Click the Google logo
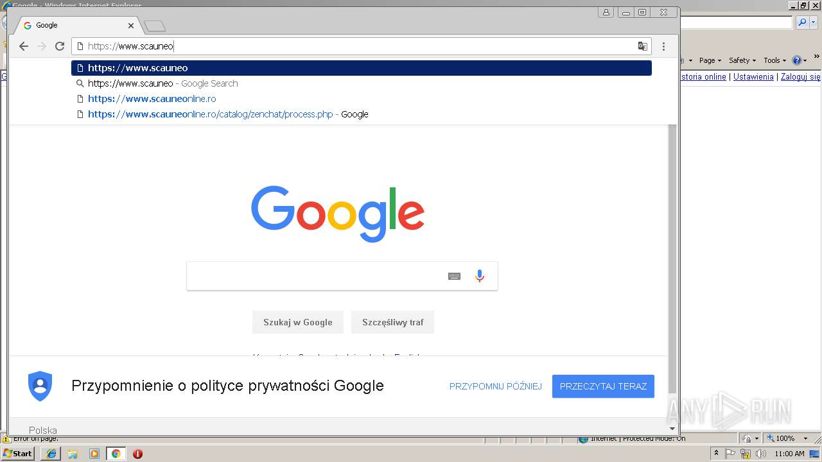822x462 pixels. 338,214
